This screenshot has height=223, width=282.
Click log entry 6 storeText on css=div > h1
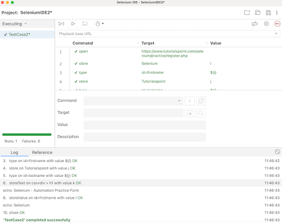coord(141,183)
